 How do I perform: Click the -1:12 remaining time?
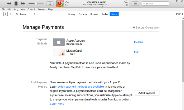(x=126, y=5)
